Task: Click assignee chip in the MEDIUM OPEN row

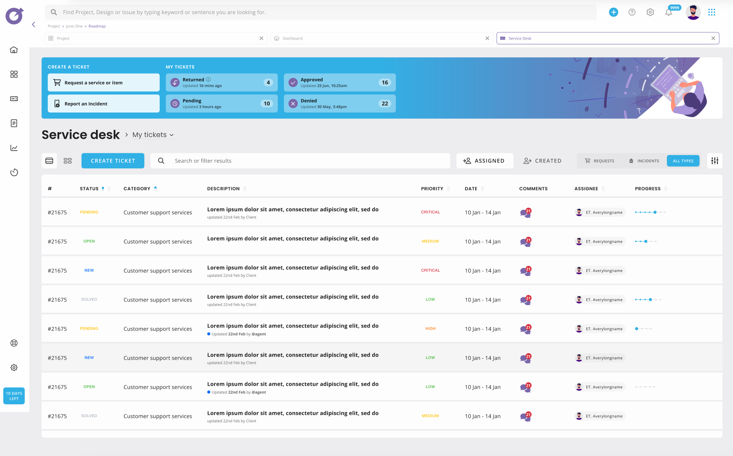Action: (600, 242)
